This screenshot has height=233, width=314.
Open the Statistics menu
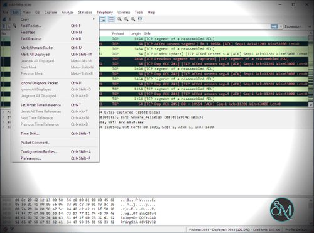pyautogui.click(x=85, y=12)
